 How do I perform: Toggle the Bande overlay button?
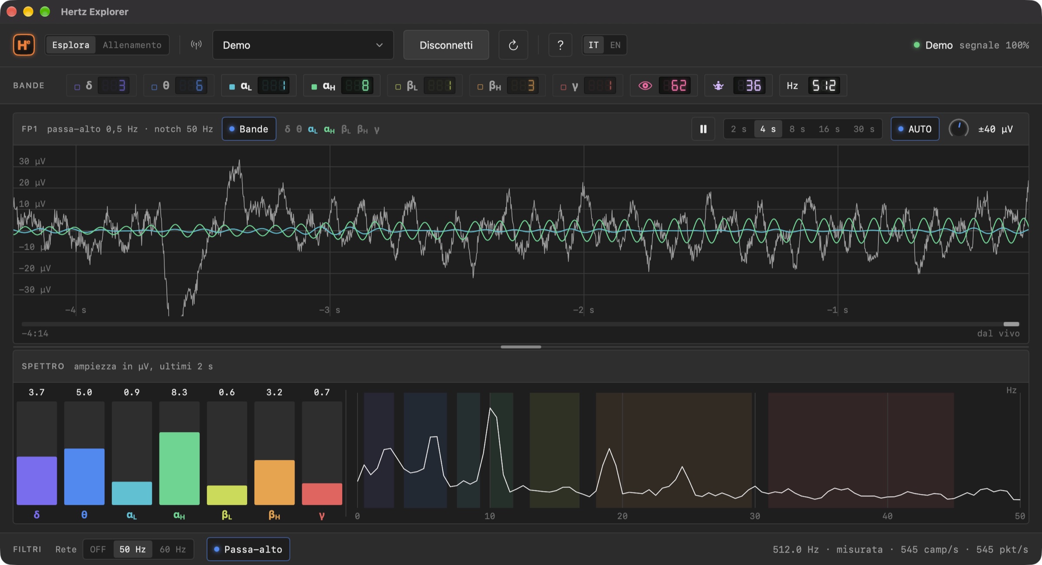coord(249,129)
